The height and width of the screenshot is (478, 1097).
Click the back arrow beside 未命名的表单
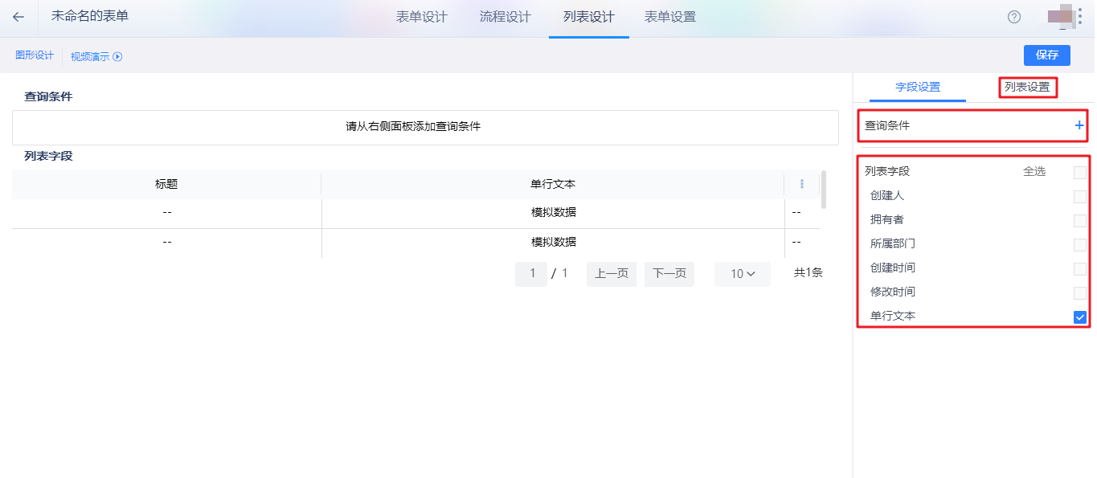tap(19, 17)
